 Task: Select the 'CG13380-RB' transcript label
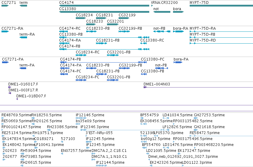pyautogui.click(x=71, y=34)
